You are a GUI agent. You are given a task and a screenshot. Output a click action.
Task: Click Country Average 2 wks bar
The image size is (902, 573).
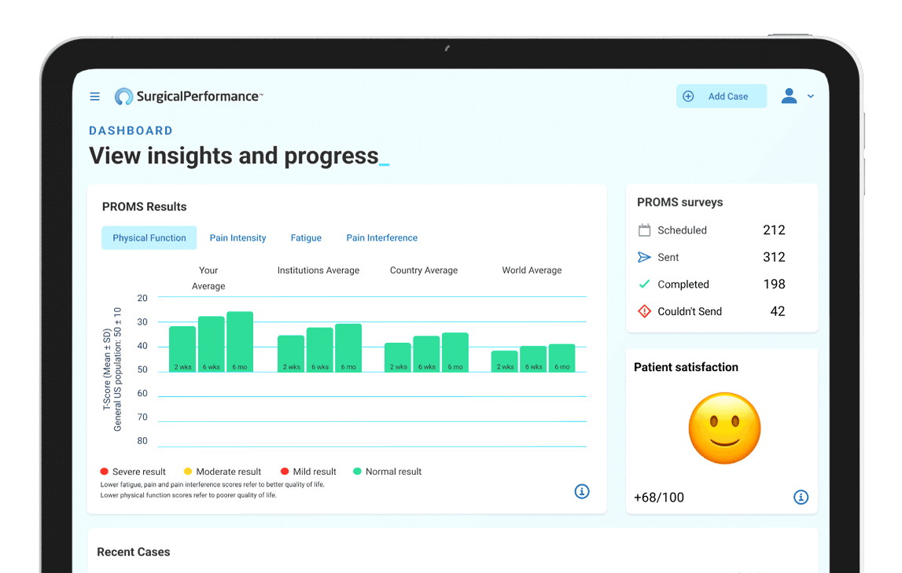click(x=397, y=358)
